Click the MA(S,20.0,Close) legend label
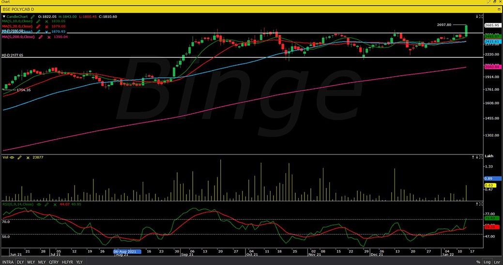Viewport: 503px width, 265px height. (17, 26)
